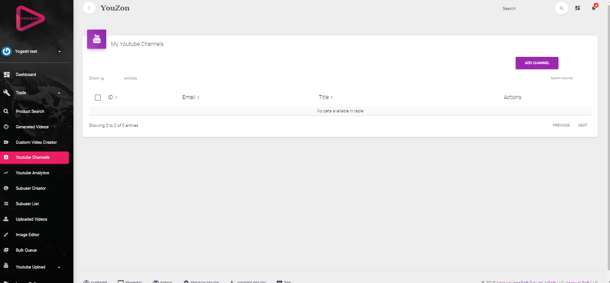Click the purple YouTube card icon
610x283 pixels.
[97, 39]
